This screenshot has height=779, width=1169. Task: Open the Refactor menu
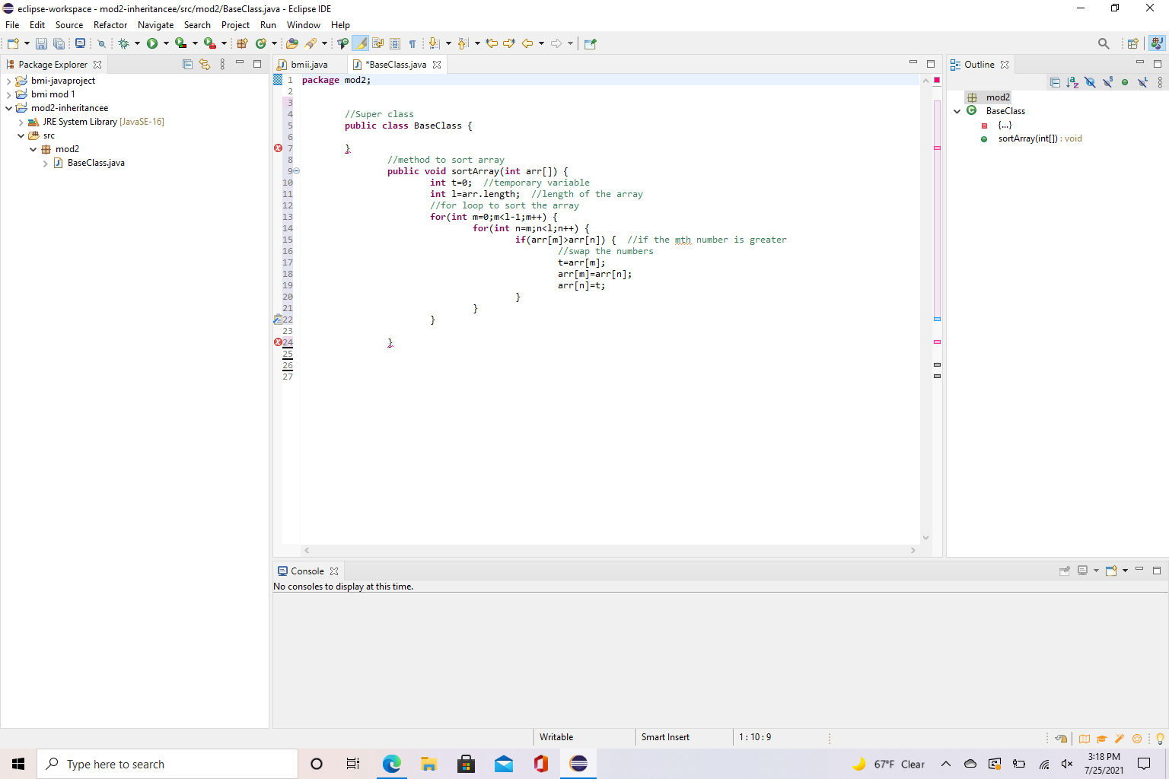[x=110, y=25]
